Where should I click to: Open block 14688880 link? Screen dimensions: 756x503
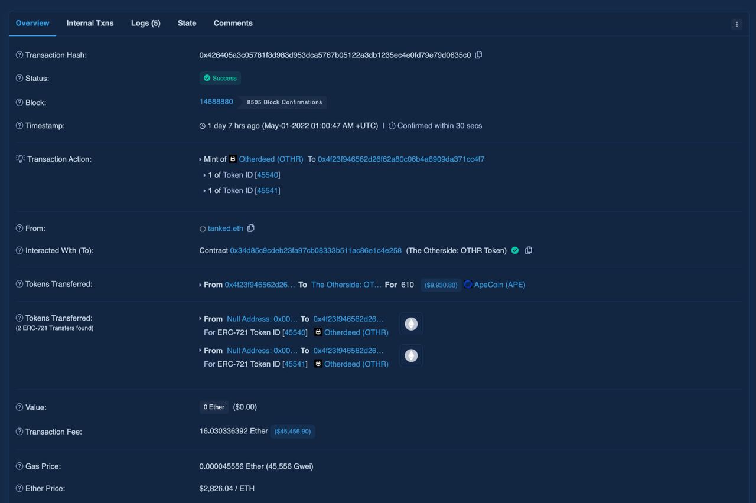216,102
